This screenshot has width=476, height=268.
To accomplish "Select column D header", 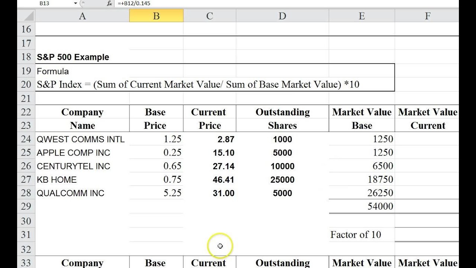I will (x=282, y=16).
